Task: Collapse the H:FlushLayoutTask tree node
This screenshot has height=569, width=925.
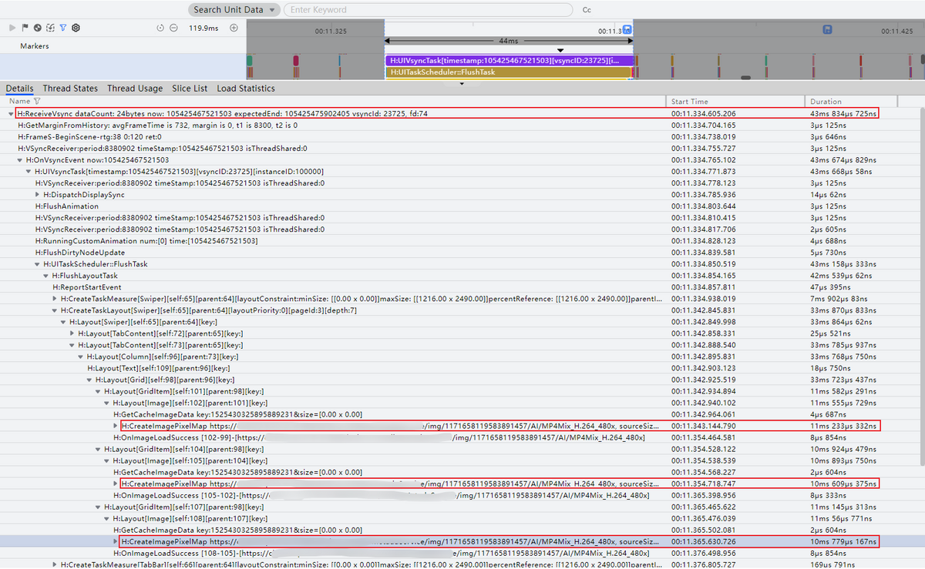Action: (x=45, y=276)
